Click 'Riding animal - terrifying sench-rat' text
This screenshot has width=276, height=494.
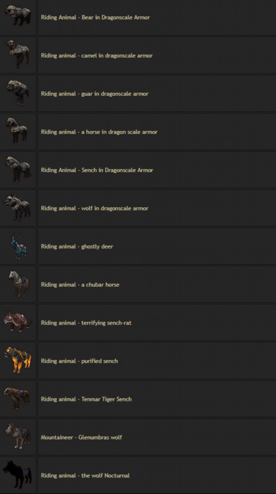point(86,323)
